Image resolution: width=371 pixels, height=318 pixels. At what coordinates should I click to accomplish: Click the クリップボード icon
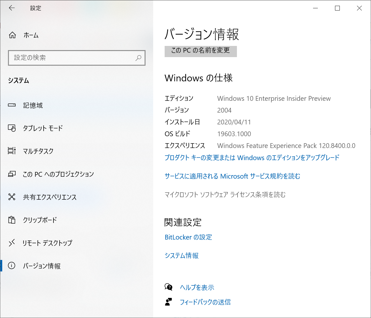(12, 220)
